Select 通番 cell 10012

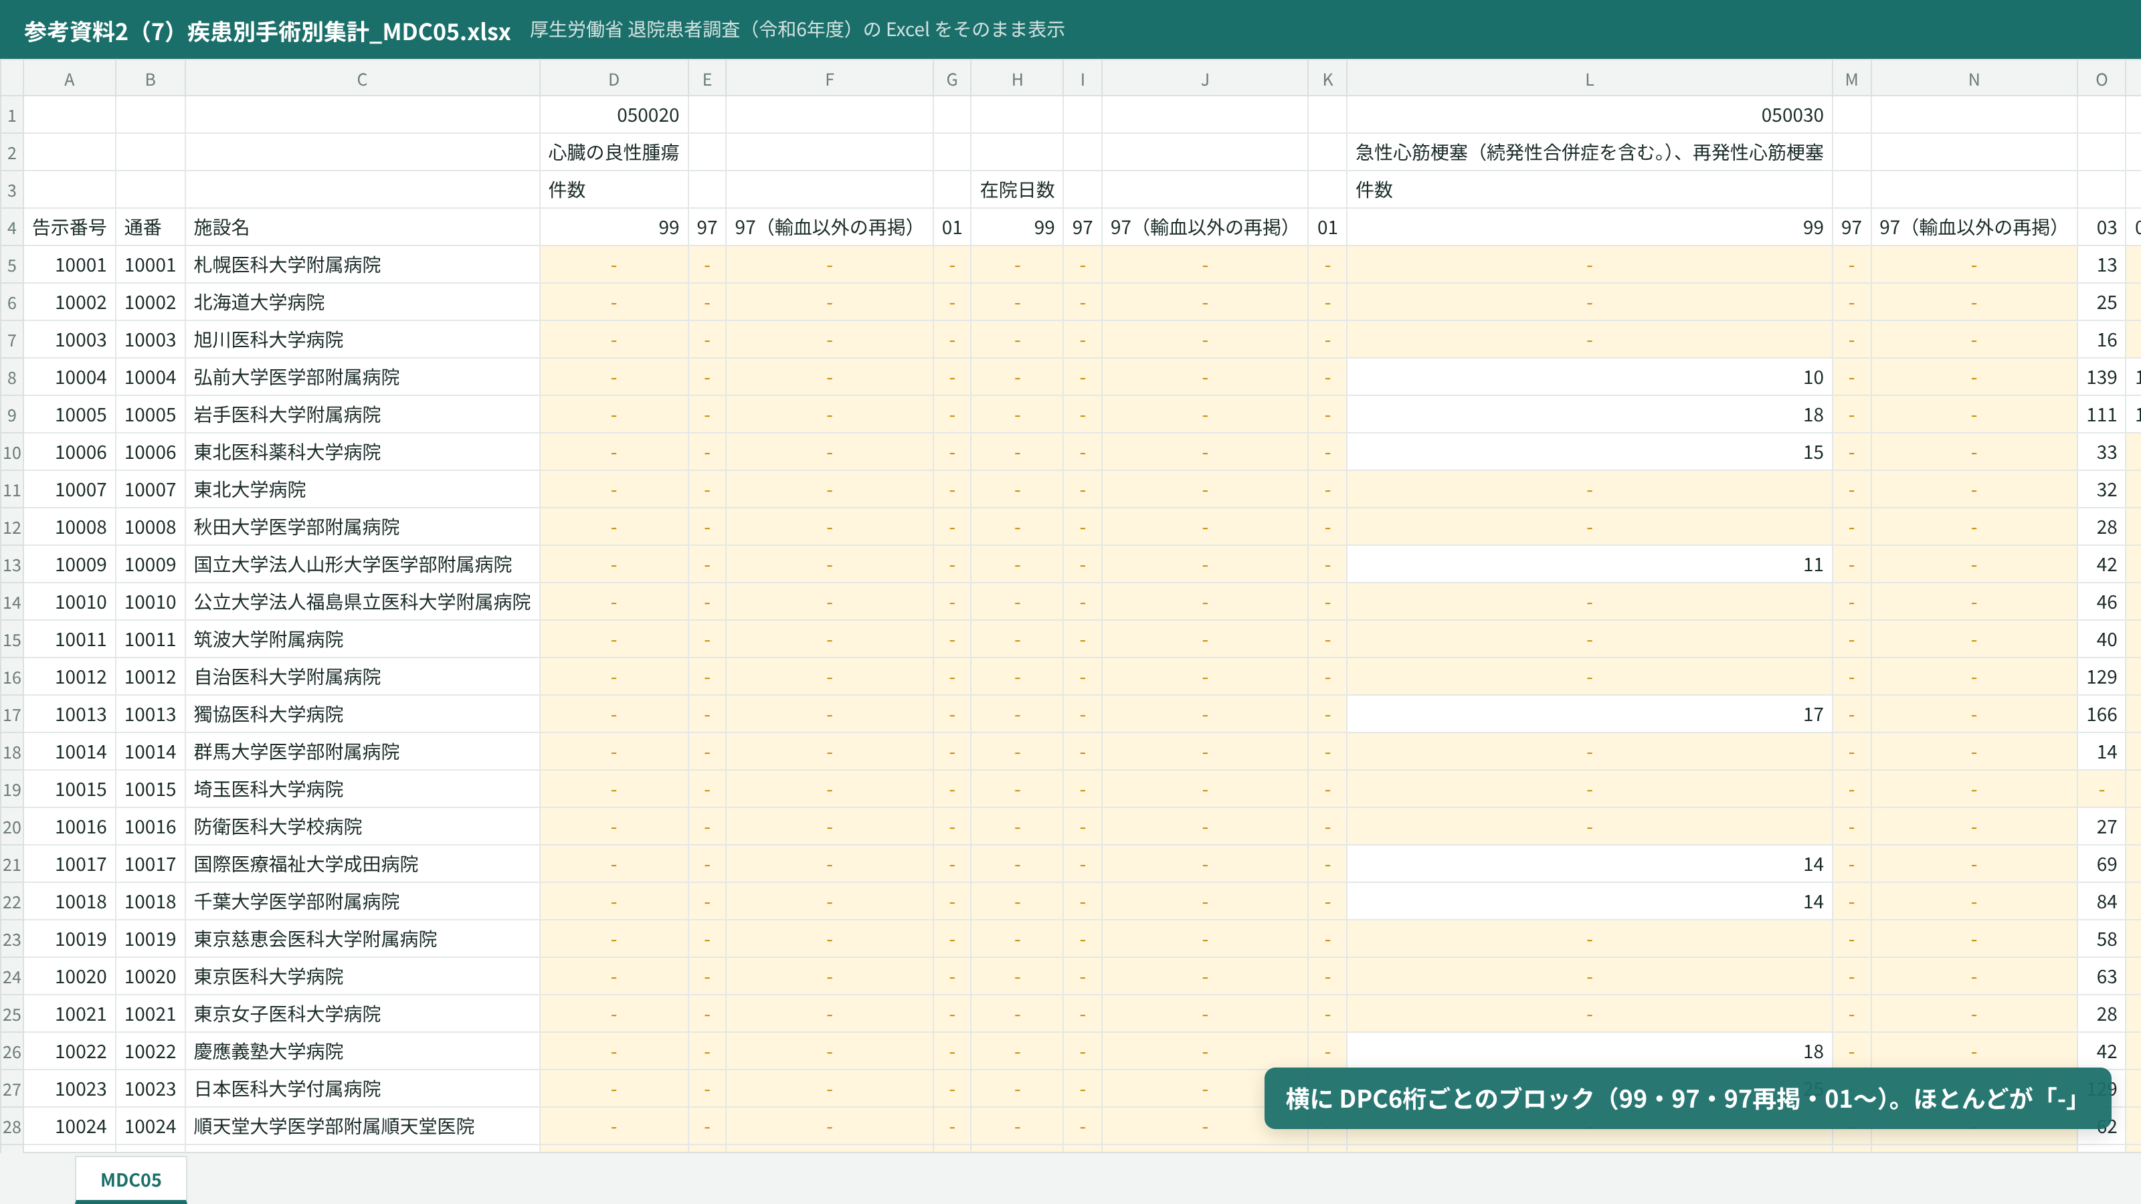pos(151,676)
